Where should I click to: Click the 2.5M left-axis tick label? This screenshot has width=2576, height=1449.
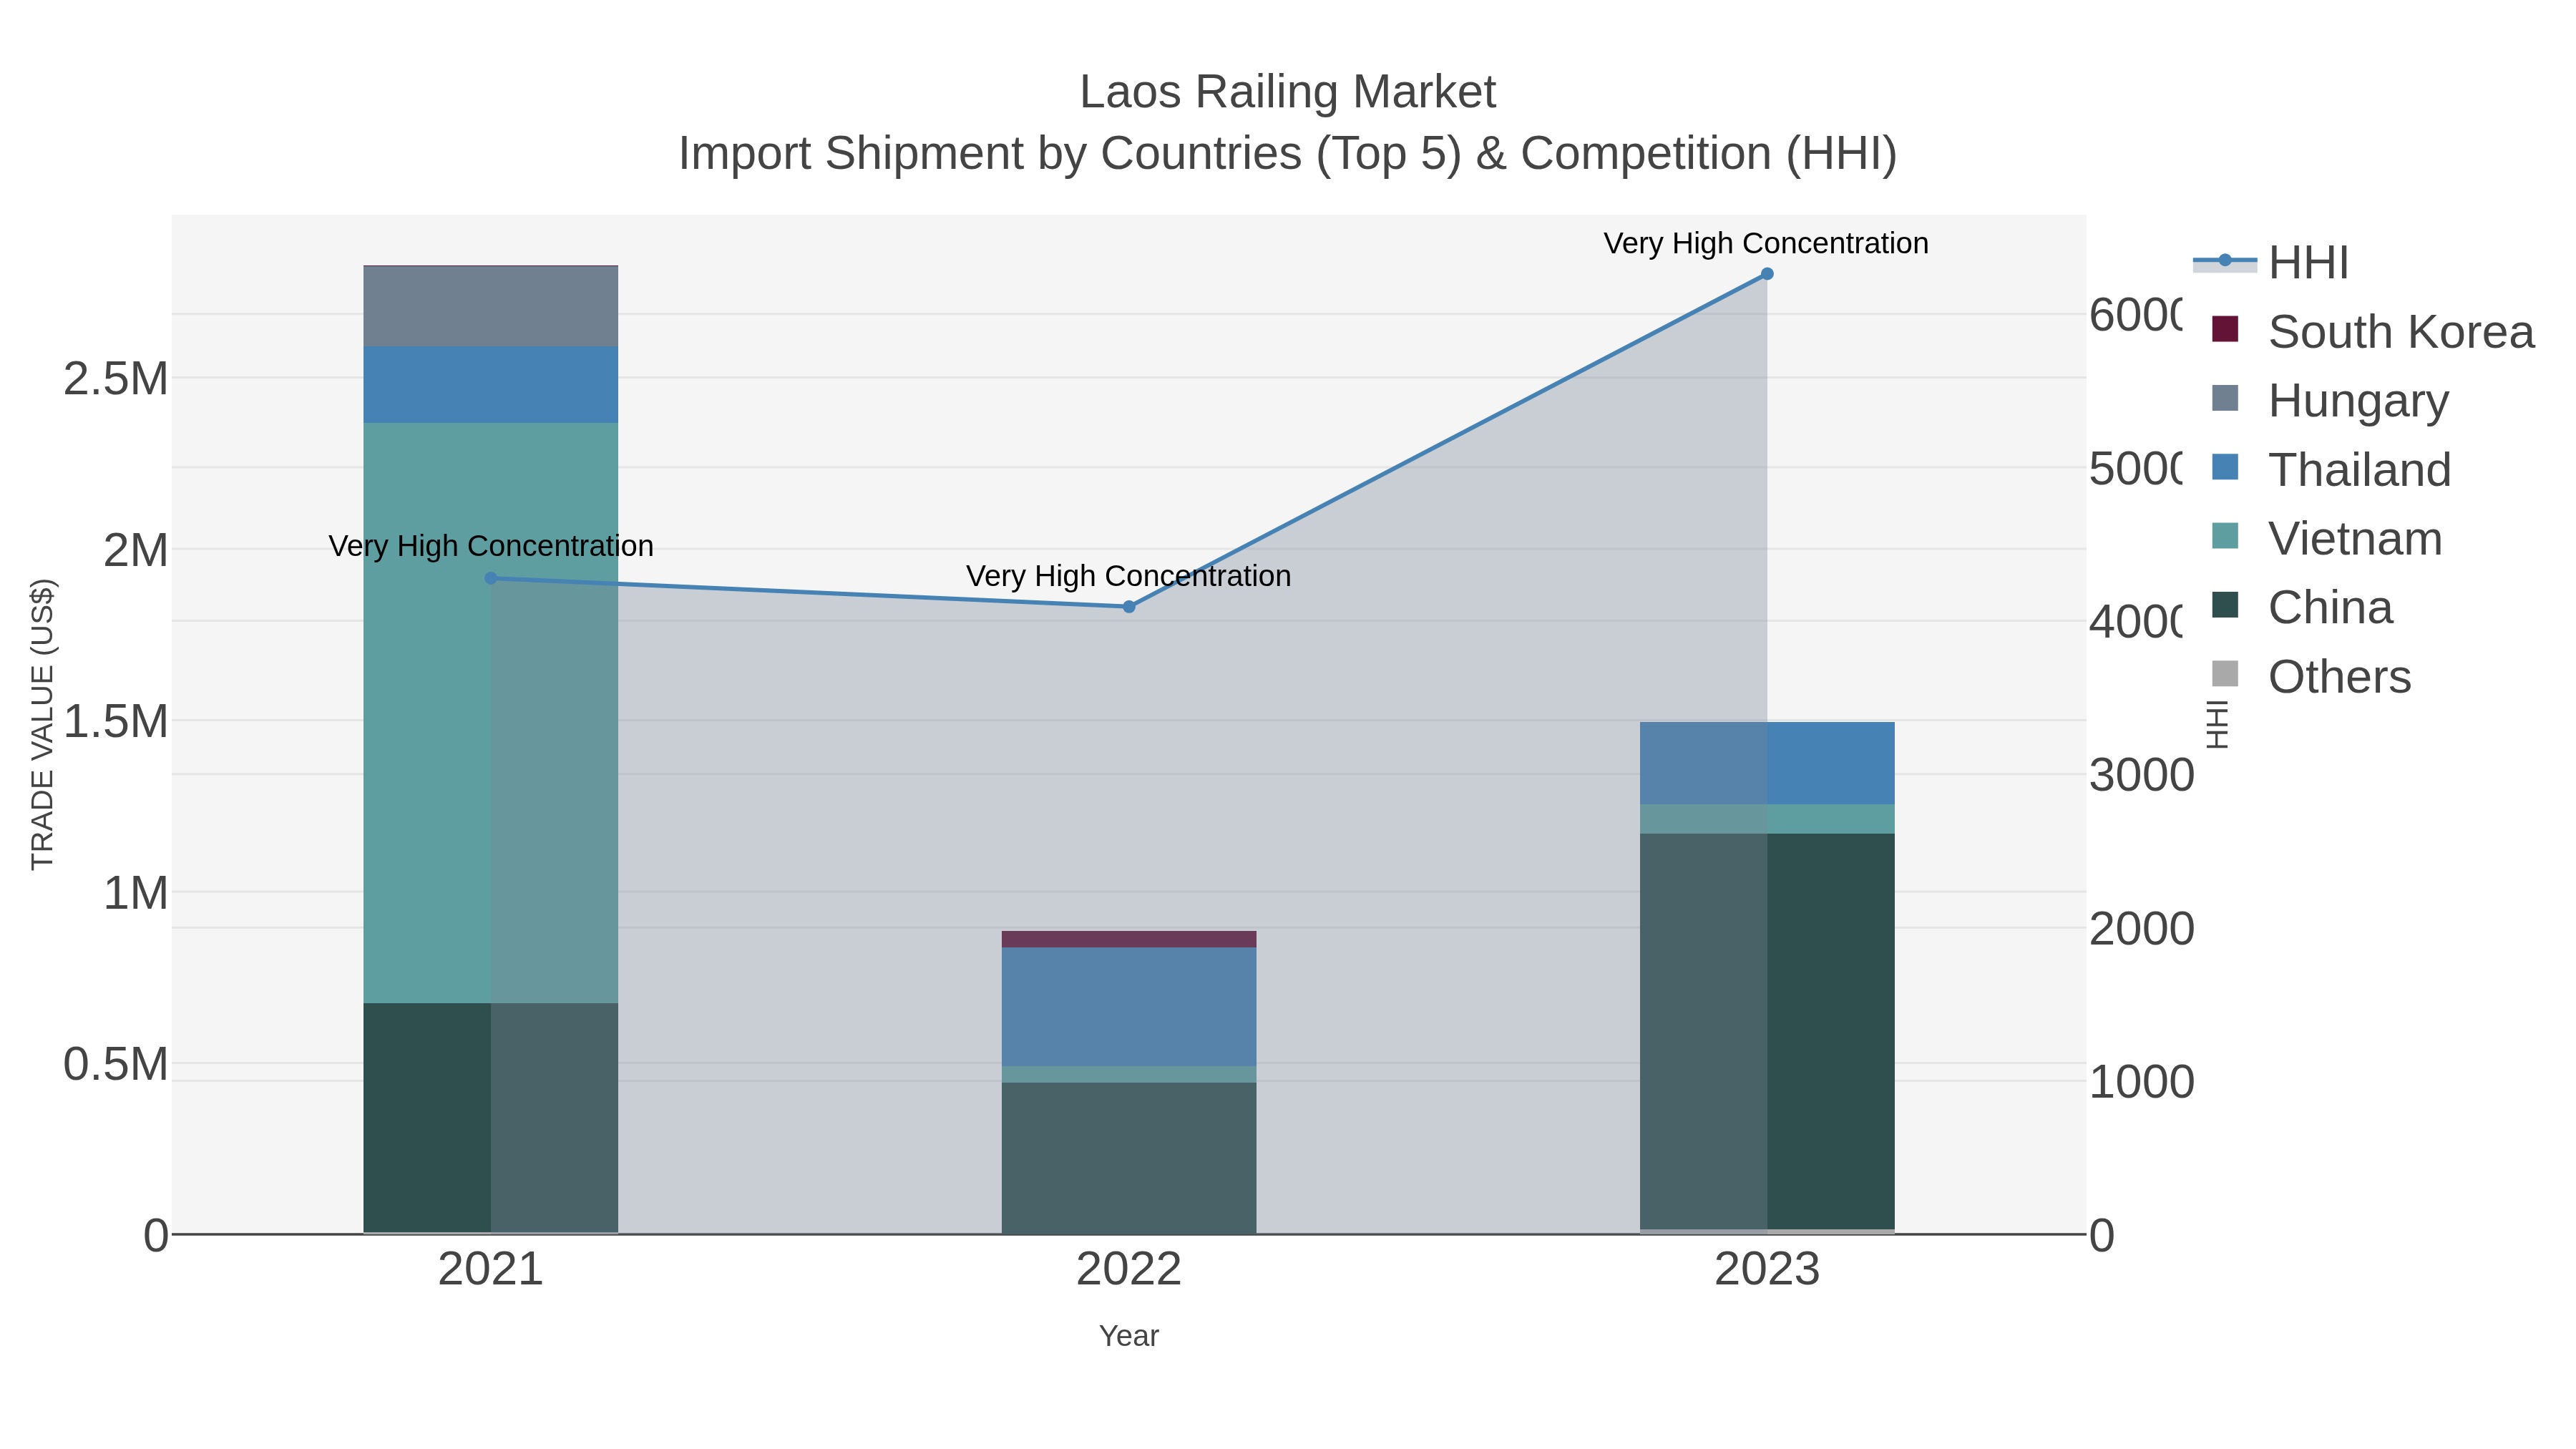(116, 379)
